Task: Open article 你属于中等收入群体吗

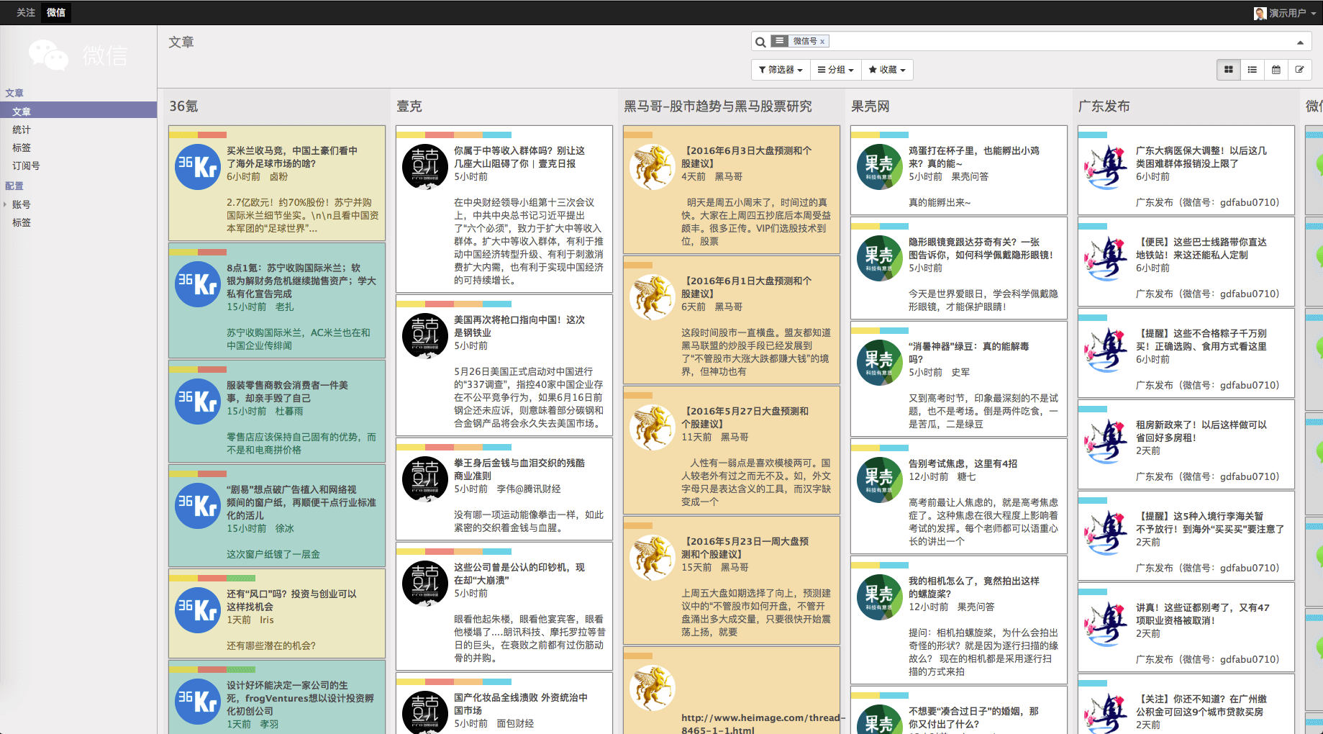Action: click(x=519, y=157)
